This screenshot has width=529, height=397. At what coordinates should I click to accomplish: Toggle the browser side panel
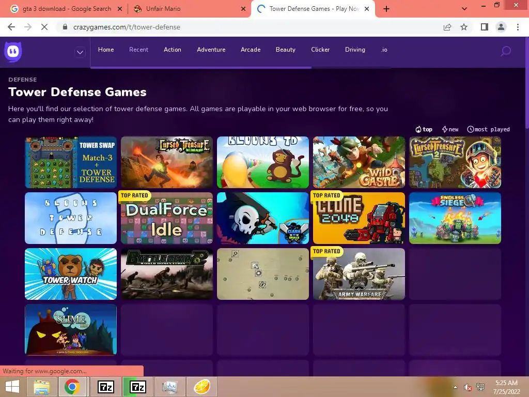pos(485,27)
